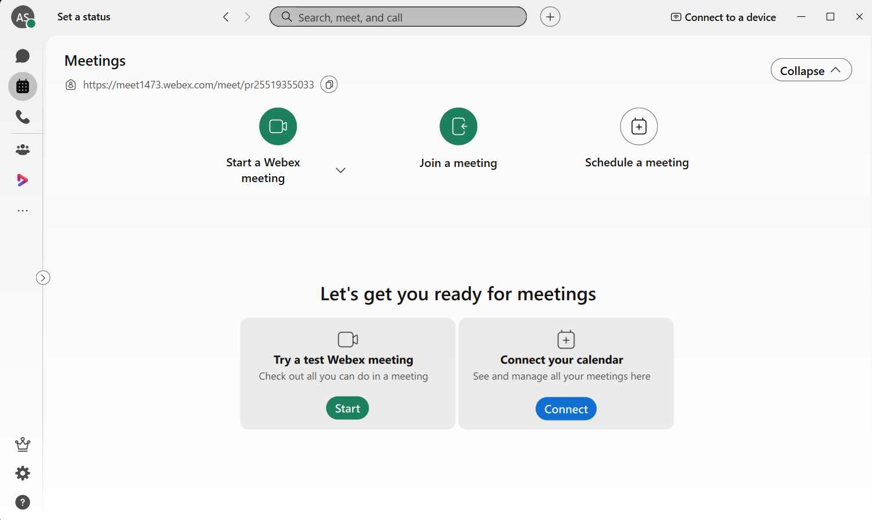Click the Search, meet, and call field
Screen dimensions: 872x520
(398, 17)
